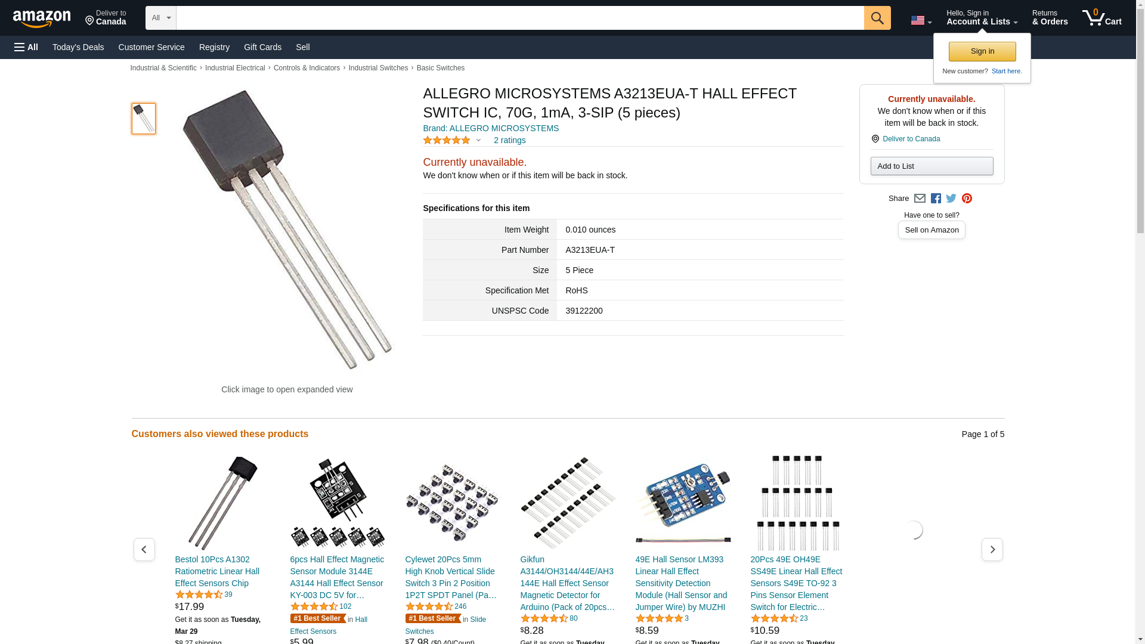1145x644 pixels.
Task: Click the yellow Sign in button
Action: 982,51
